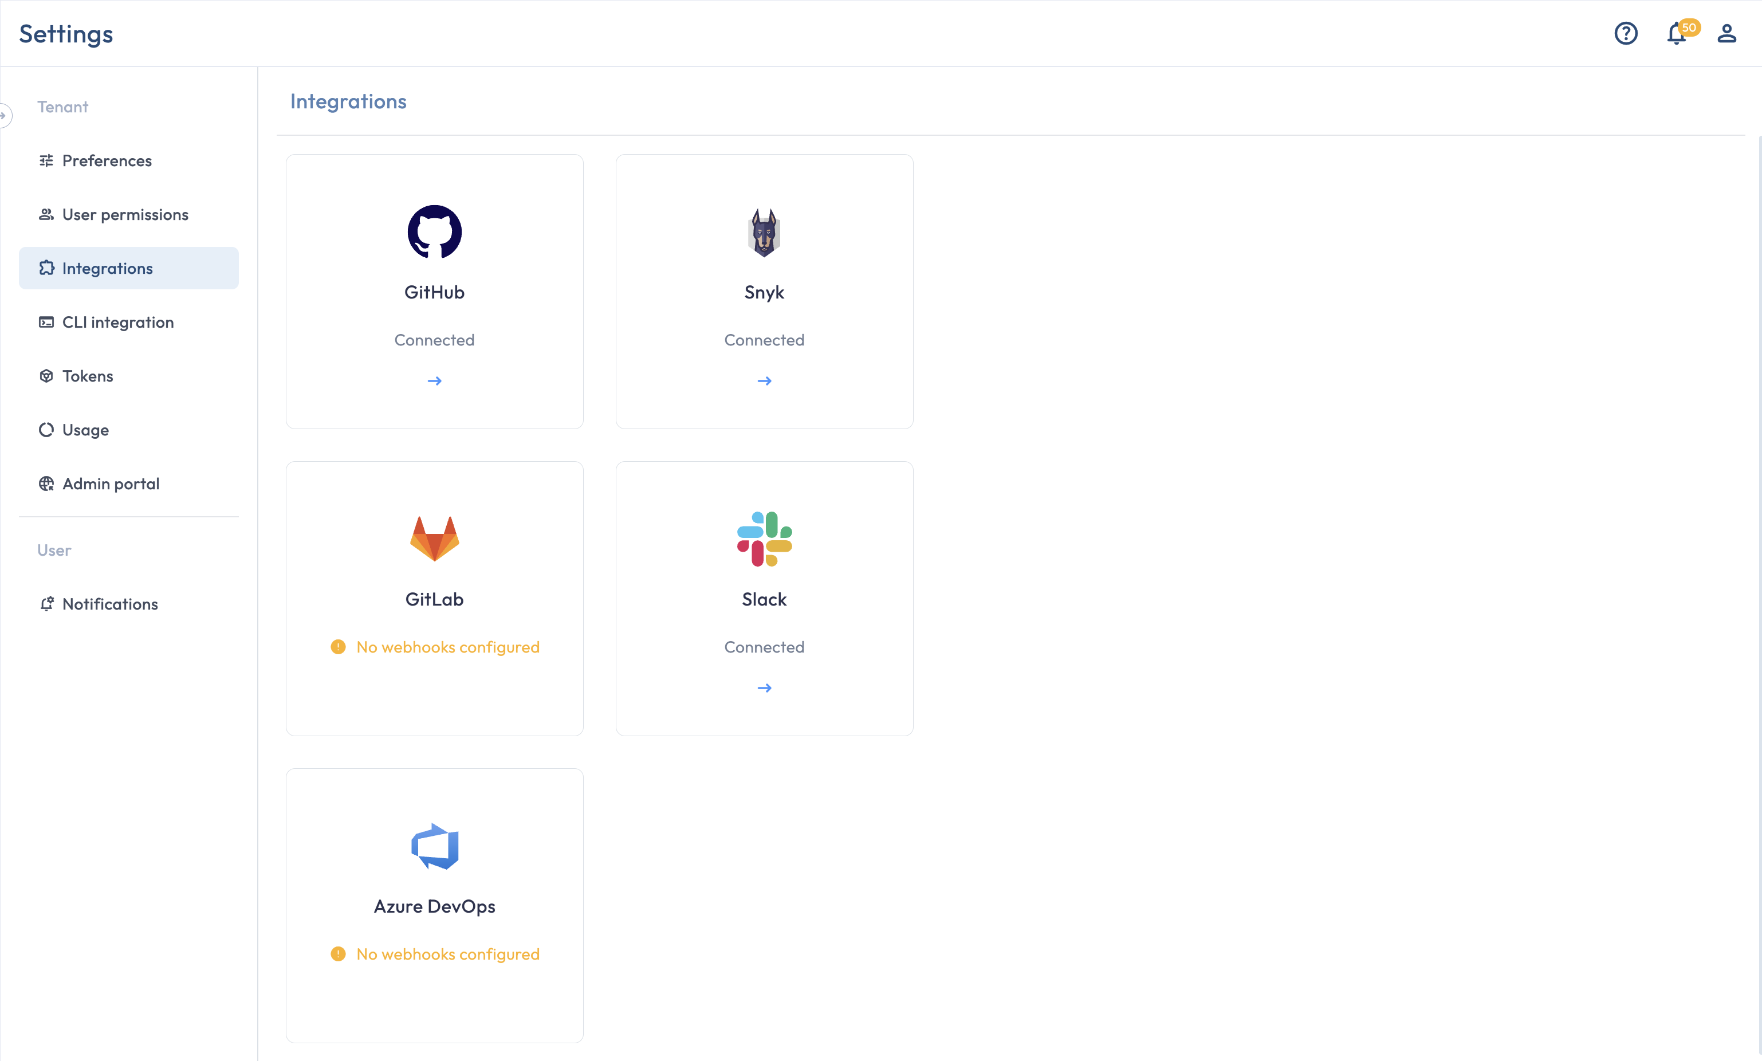Click the GitLab card title
The height and width of the screenshot is (1061, 1762).
pyautogui.click(x=435, y=599)
